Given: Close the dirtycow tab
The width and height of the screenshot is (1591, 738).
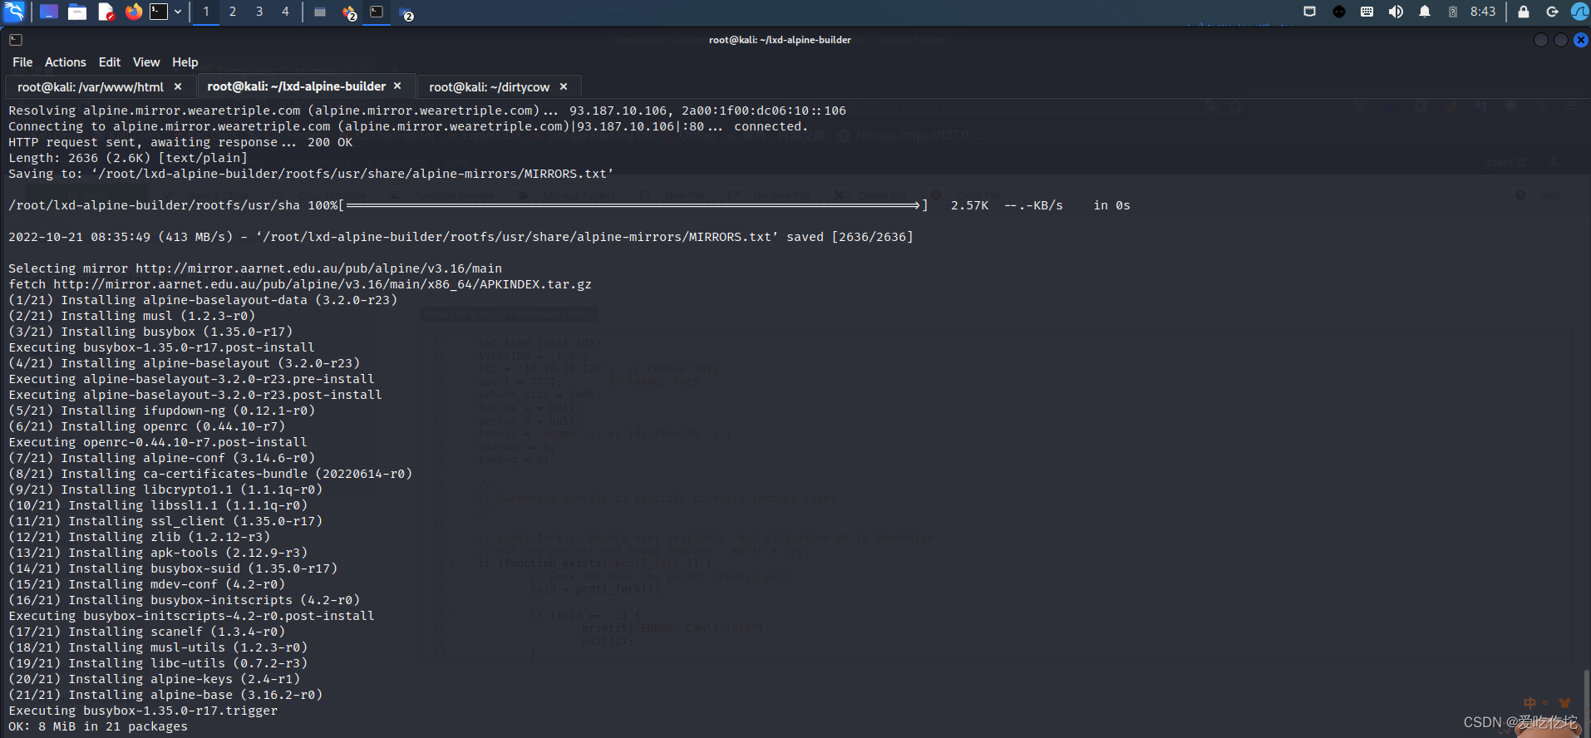Looking at the screenshot, I should pos(564,86).
